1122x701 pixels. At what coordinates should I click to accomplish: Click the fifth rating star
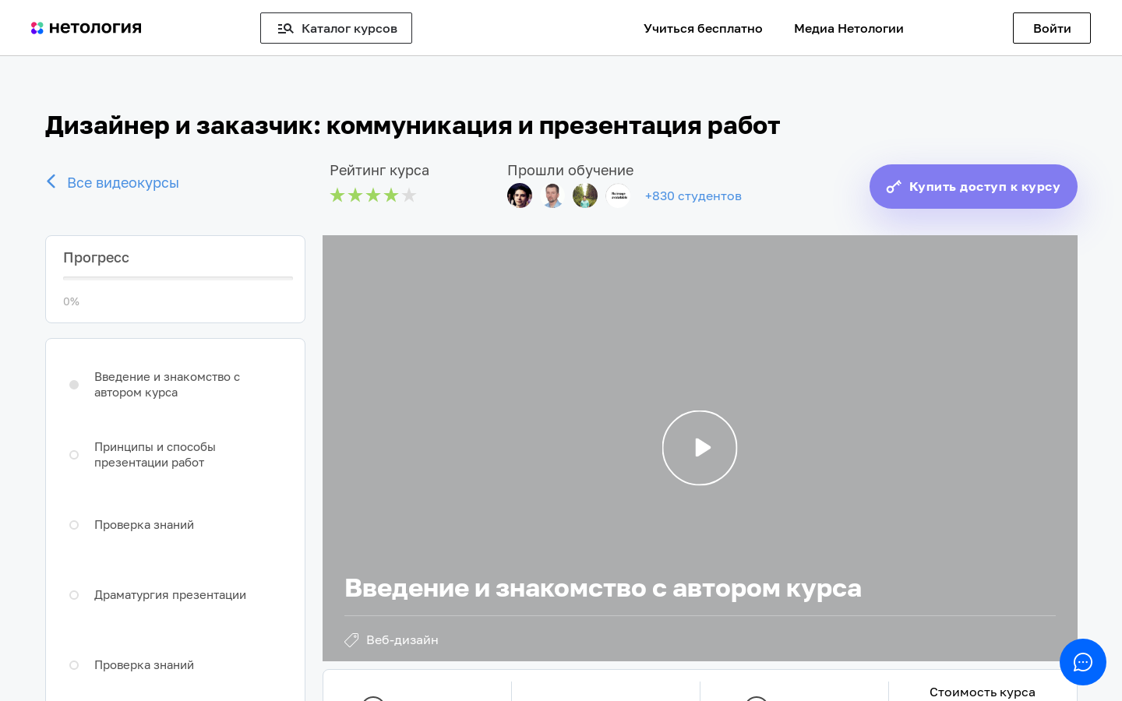pos(409,195)
